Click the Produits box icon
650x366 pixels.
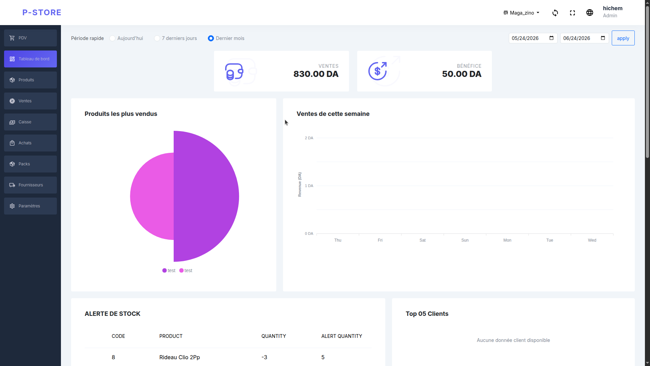pos(12,80)
